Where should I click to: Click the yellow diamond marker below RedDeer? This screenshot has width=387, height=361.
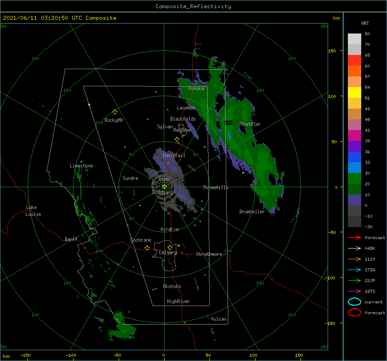tap(177, 139)
